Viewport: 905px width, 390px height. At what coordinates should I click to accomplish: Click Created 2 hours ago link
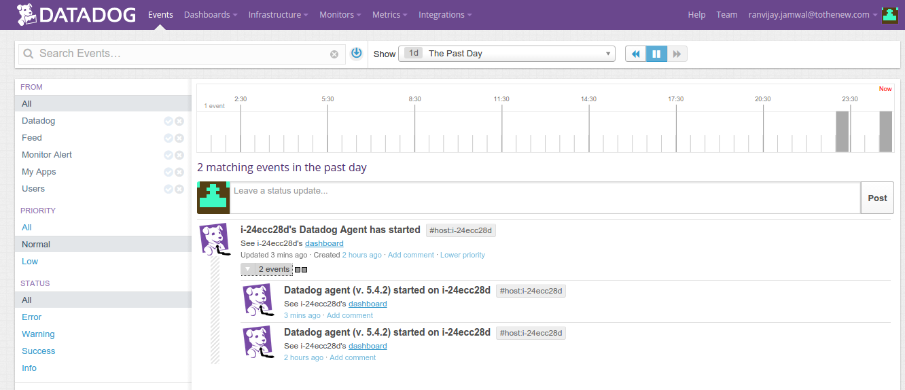(361, 255)
